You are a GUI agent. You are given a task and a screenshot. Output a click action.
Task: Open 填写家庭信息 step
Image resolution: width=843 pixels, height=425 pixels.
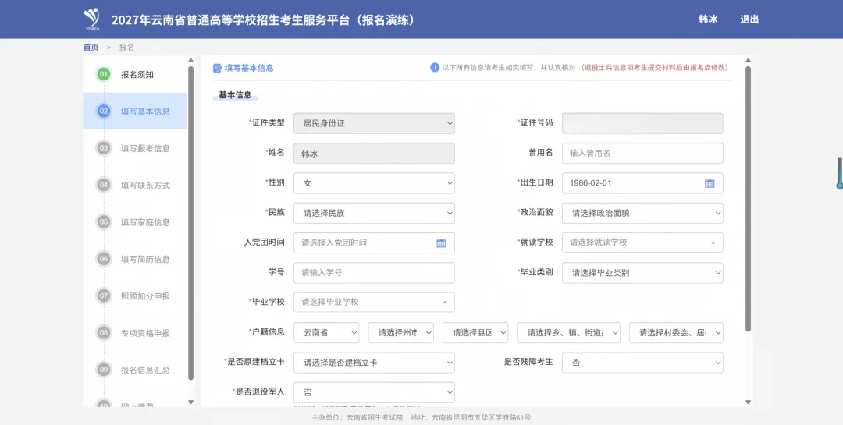pos(135,222)
